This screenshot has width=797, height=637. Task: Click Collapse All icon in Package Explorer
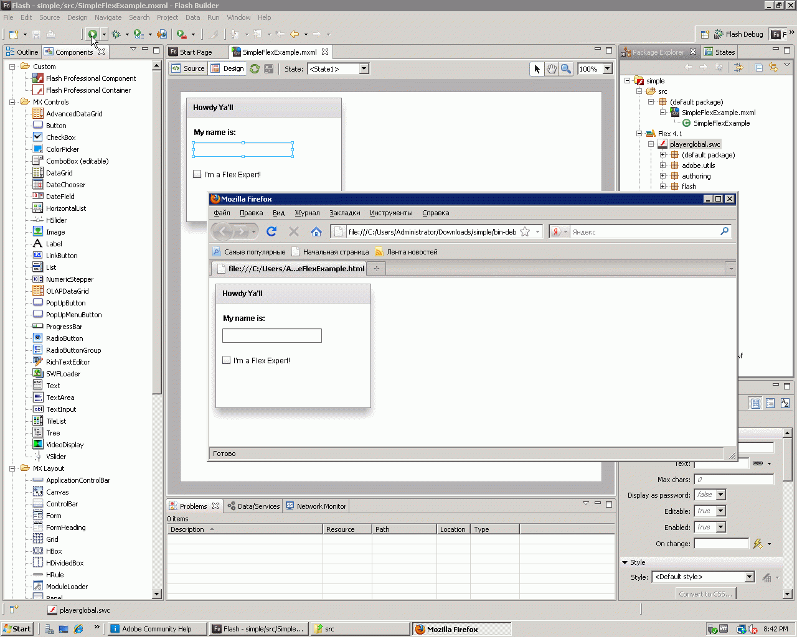click(759, 67)
